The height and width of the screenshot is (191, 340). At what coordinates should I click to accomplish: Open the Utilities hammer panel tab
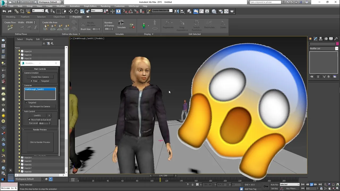tap(336, 39)
